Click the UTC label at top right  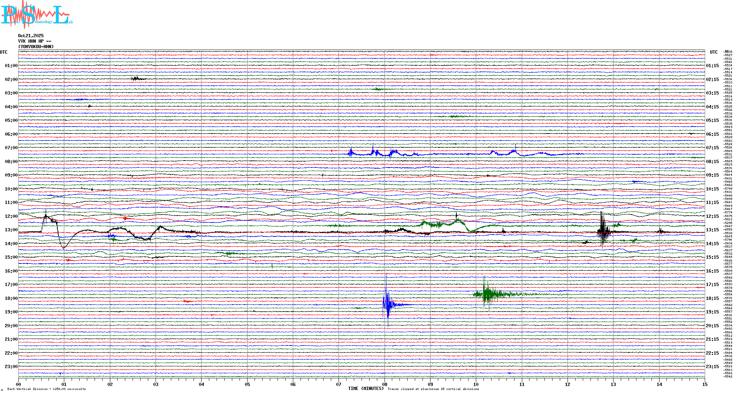tap(714, 52)
